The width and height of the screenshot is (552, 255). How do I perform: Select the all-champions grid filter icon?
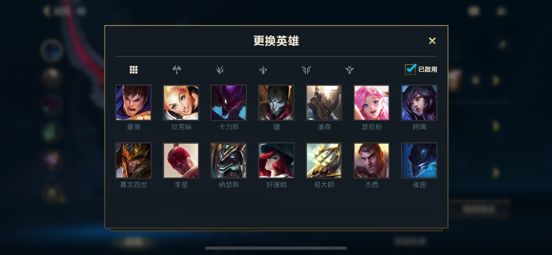tap(133, 70)
